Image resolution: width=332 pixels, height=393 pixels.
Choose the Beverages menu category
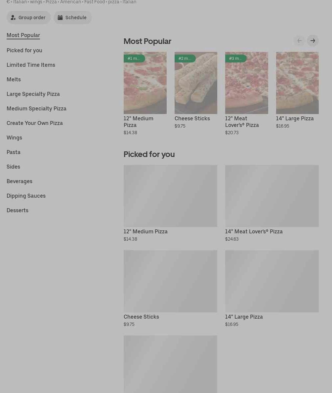20,181
